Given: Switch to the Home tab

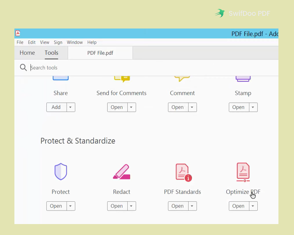Looking at the screenshot, I should [27, 53].
